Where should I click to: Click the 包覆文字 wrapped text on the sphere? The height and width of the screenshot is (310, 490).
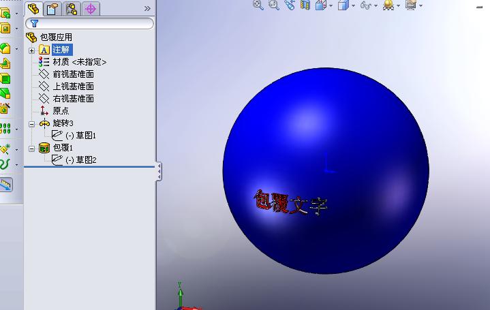coord(290,203)
